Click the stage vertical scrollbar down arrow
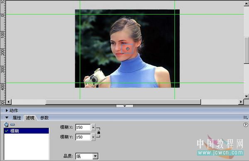The width and height of the screenshot is (249, 161). [x=246, y=96]
